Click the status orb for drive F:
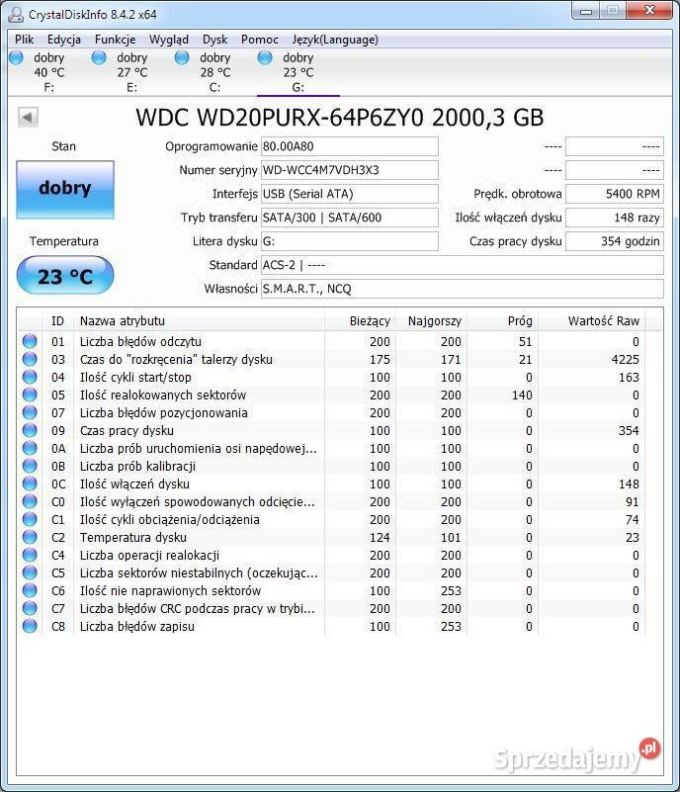Viewport: 680px width, 792px height. coord(16,57)
